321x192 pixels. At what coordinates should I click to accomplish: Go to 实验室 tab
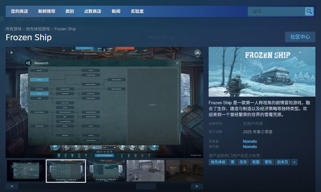click(137, 12)
